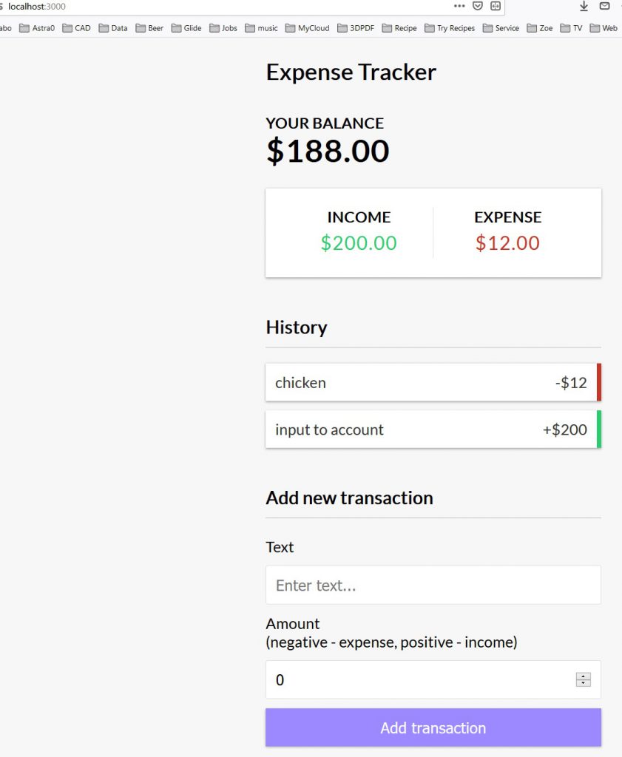Open the Beer bookmarks folder
Screen dimensions: 622x757
[149, 28]
